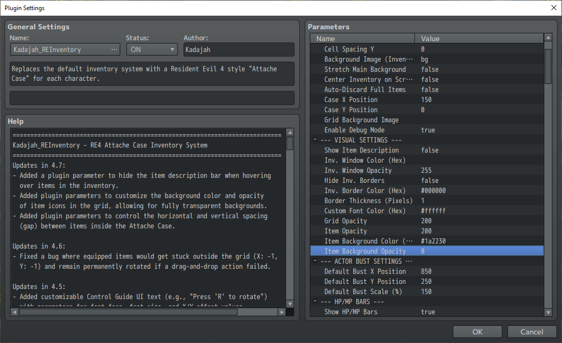Select the Background Image (Inven… parameter row
Image resolution: width=562 pixels, height=343 pixels.
(427, 59)
